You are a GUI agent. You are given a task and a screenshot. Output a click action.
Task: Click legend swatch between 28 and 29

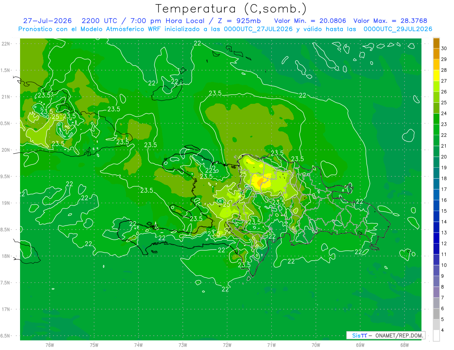[436, 65]
